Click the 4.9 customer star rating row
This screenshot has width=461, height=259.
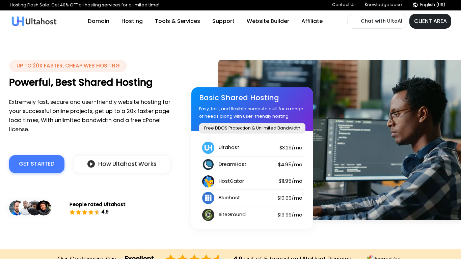[x=89, y=212]
